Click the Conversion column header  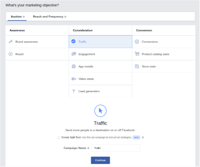point(144,31)
